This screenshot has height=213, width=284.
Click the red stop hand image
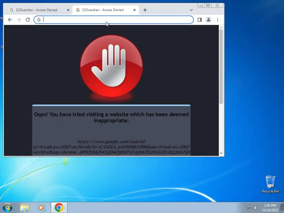pos(111,66)
